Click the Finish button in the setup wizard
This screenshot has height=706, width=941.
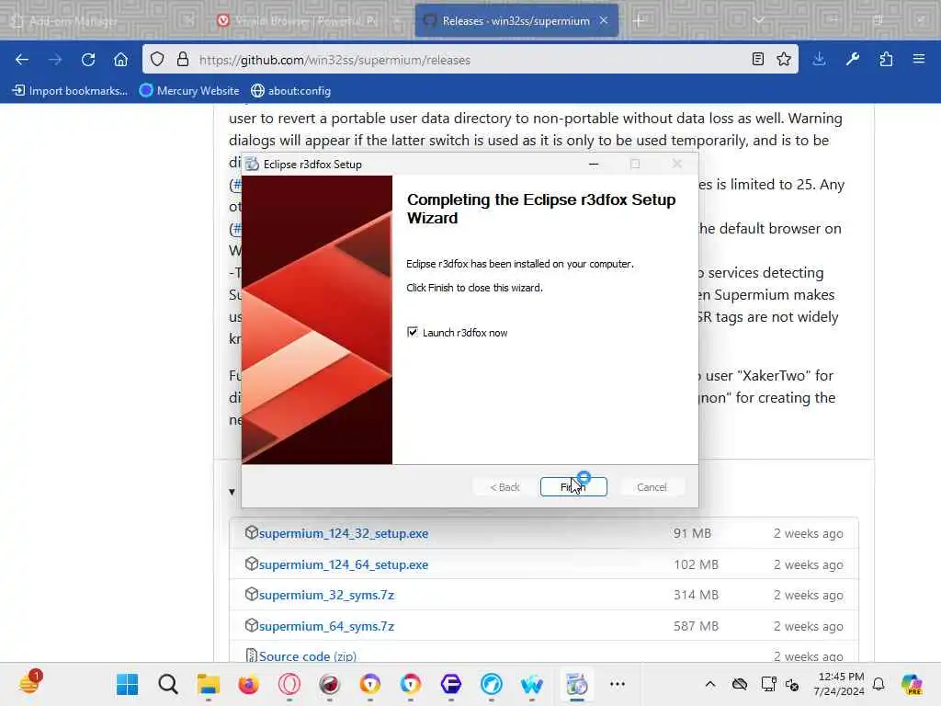click(573, 487)
